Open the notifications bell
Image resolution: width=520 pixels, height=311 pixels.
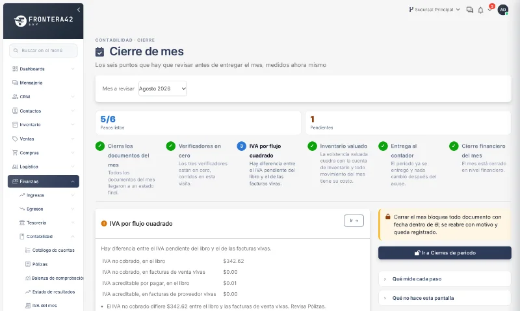pos(480,10)
